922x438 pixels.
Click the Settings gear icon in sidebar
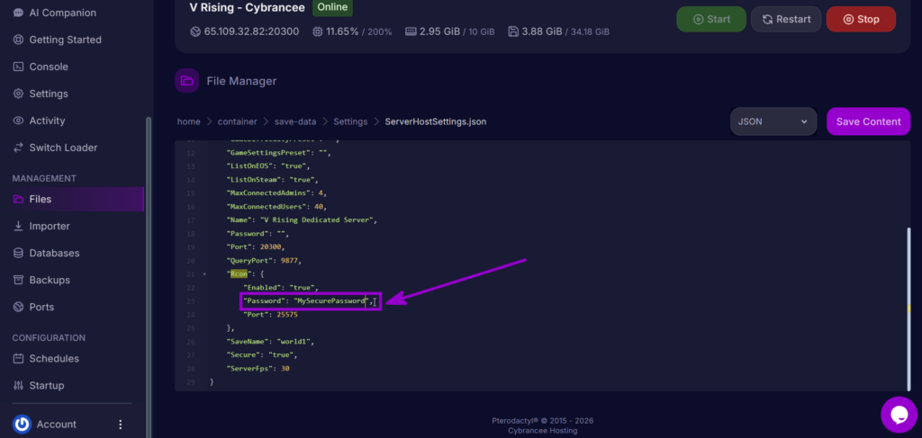(x=18, y=94)
